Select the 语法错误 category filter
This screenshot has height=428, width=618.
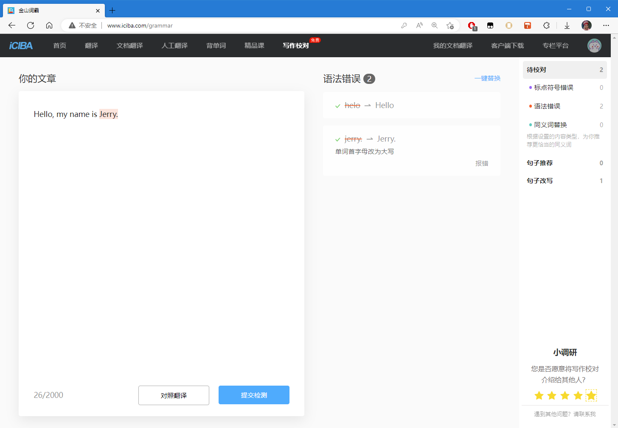(547, 106)
